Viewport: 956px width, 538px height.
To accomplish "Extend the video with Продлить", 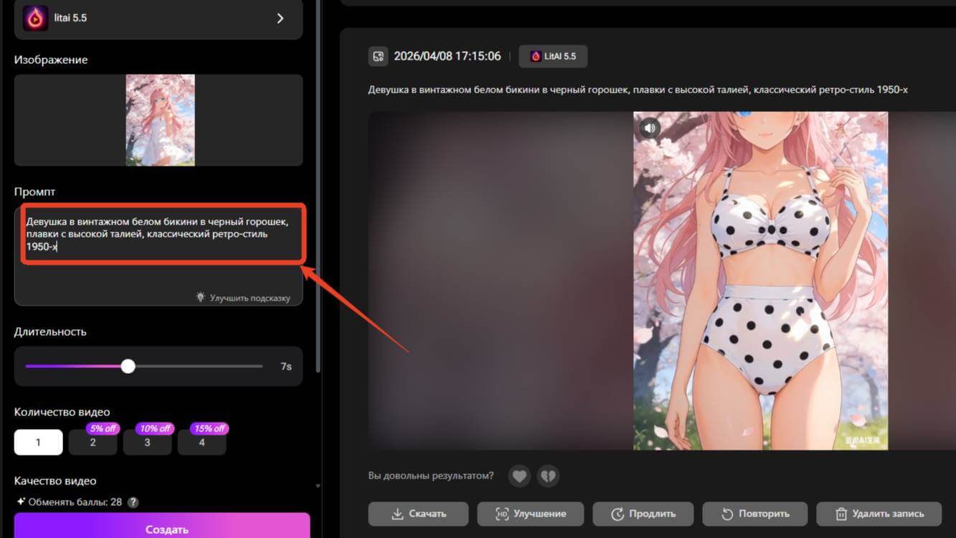I will click(x=643, y=514).
